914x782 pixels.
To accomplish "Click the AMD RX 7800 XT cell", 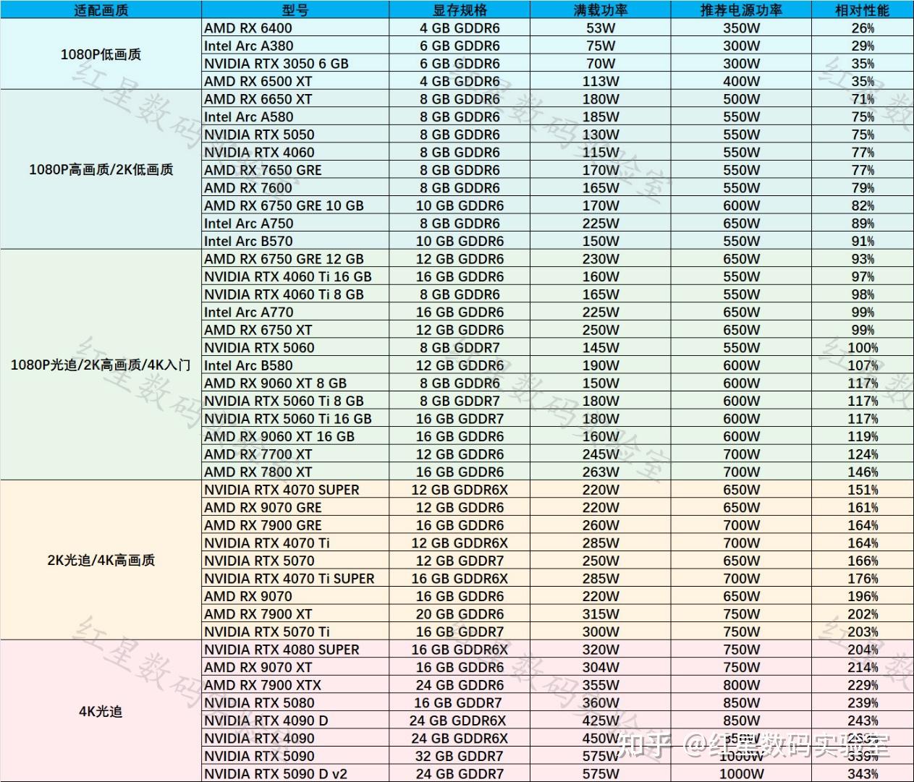I will pos(295,472).
